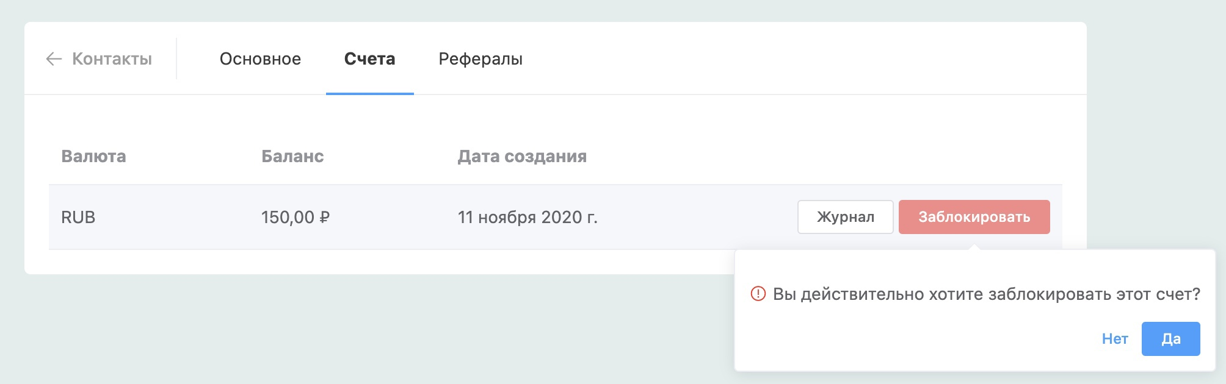This screenshot has width=1226, height=384.
Task: Confirm blocking with the Да button
Action: [1170, 339]
